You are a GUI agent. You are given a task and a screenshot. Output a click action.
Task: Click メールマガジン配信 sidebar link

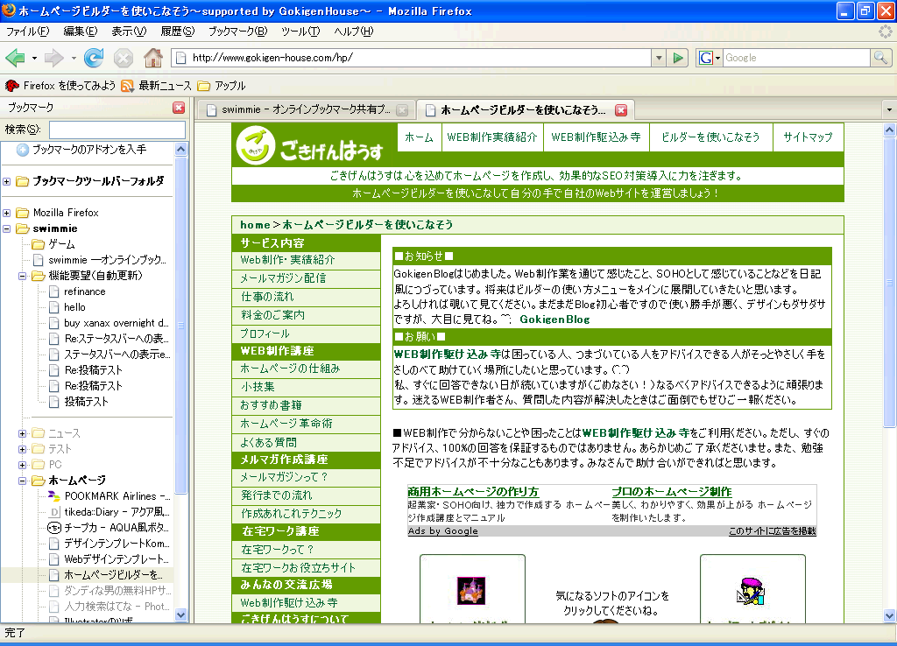point(283,278)
